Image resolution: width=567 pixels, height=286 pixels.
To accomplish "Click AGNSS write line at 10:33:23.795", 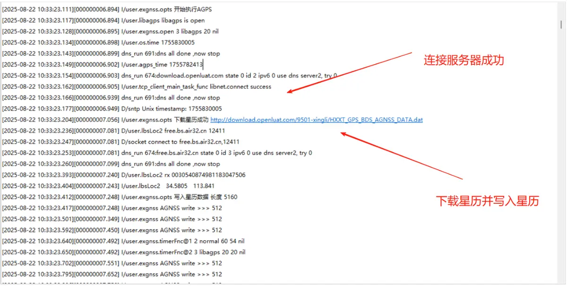I will coord(112,274).
